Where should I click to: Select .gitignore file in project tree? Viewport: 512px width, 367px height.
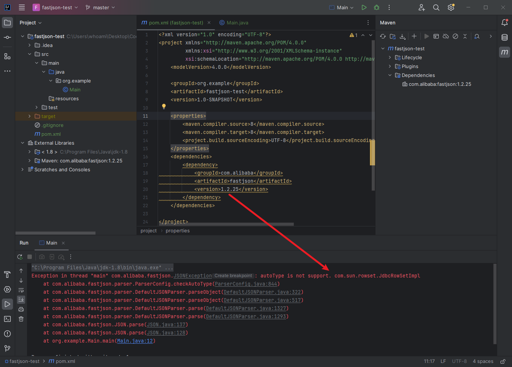(52, 125)
